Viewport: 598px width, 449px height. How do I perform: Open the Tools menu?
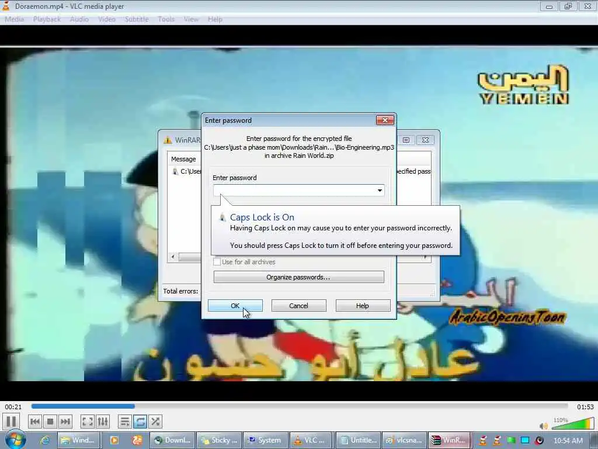166,19
